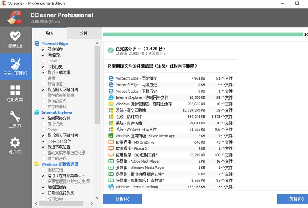The image size is (308, 208).
Task: Click media icon for Adobe Flash Player row
Action: coord(111,162)
